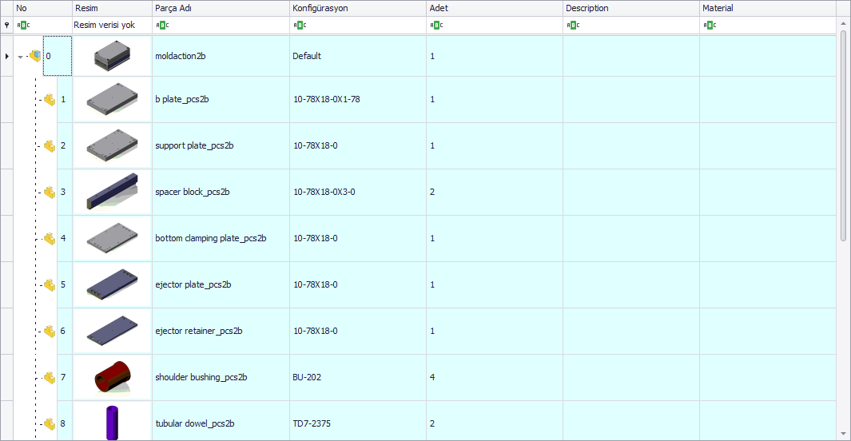This screenshot has height=441, width=851.
Task: Sort by the Resim column header
Action: point(113,8)
